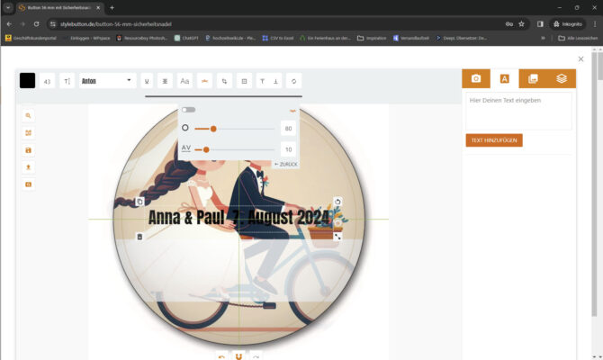Click the delete trash handle on text
Viewport: 603px width, 360px height.
coord(139,237)
